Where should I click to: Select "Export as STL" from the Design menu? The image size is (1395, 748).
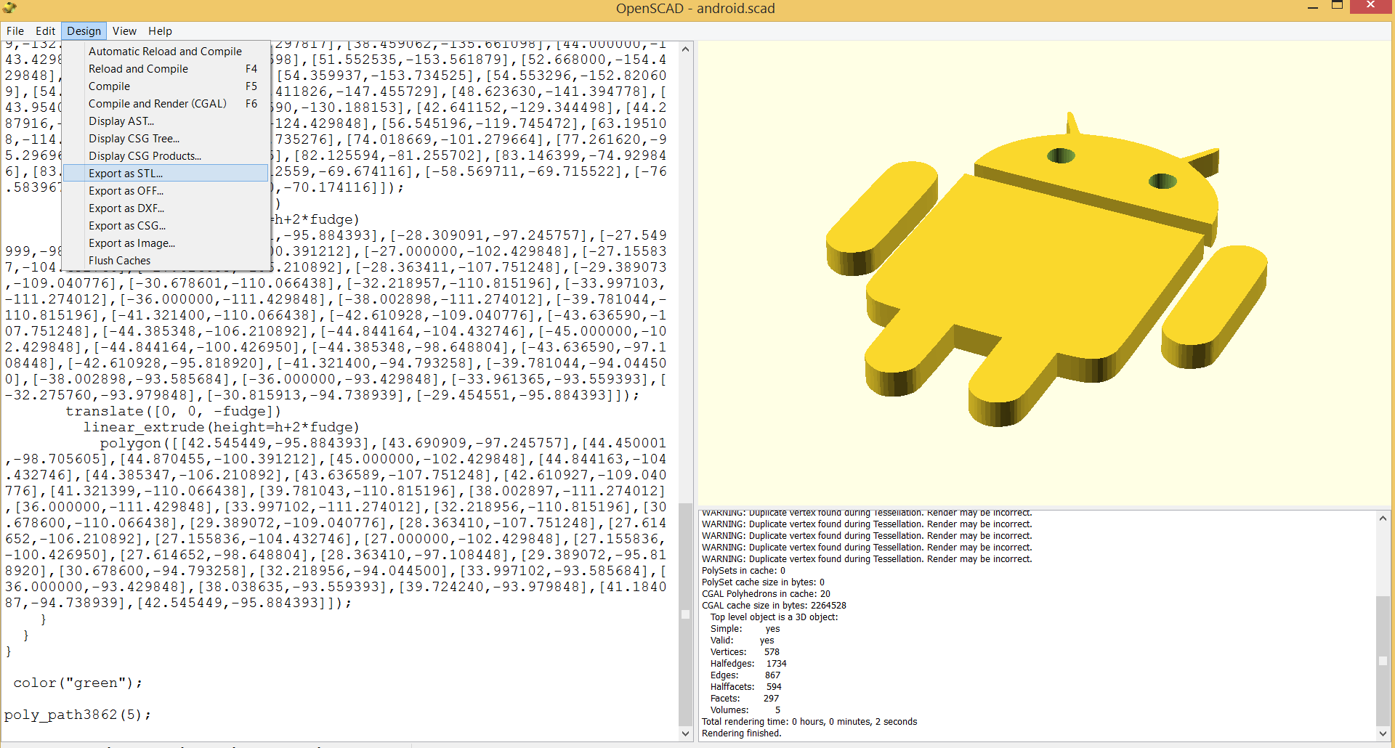125,173
